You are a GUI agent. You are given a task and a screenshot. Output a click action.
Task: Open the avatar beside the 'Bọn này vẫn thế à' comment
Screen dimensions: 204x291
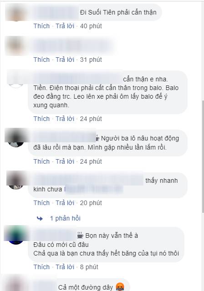pos(16,235)
